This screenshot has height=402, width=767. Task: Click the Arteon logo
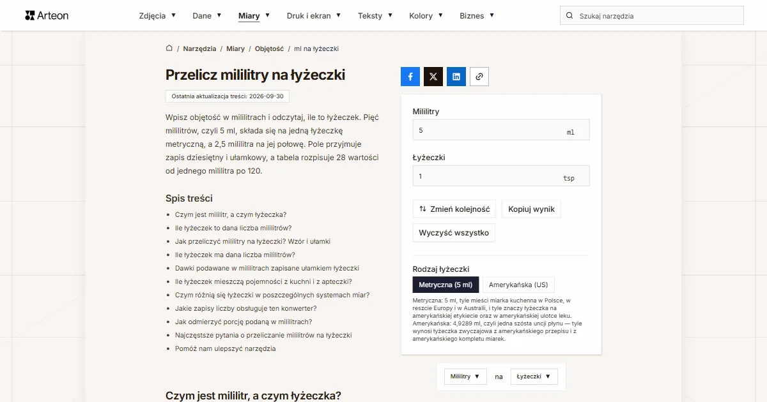(47, 15)
